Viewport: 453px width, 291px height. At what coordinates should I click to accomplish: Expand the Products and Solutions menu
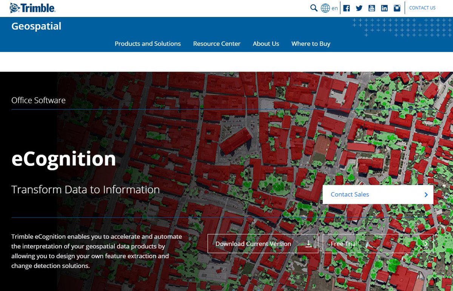(x=147, y=43)
